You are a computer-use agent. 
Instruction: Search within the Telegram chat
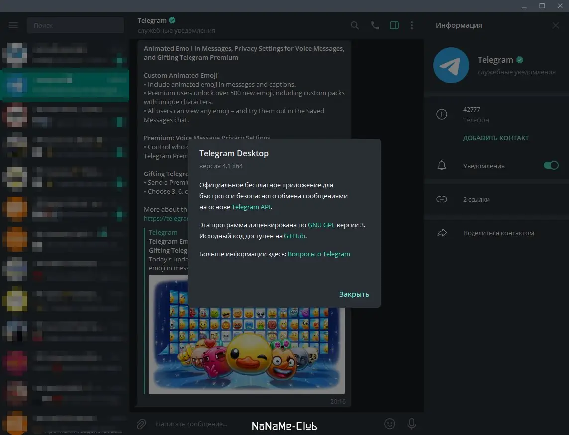(x=355, y=25)
